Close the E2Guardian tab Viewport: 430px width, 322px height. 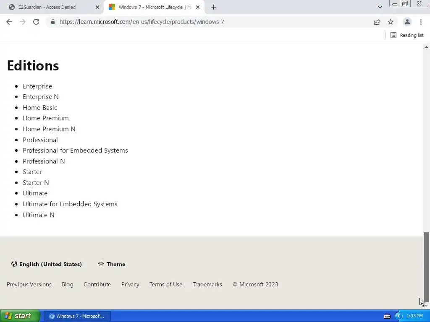pyautogui.click(x=97, y=8)
